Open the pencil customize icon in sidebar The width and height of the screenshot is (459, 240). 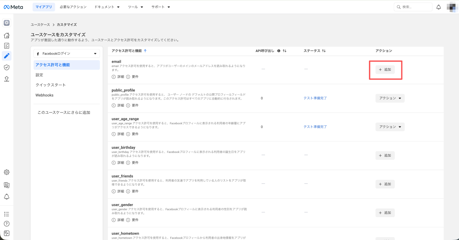coord(6,56)
